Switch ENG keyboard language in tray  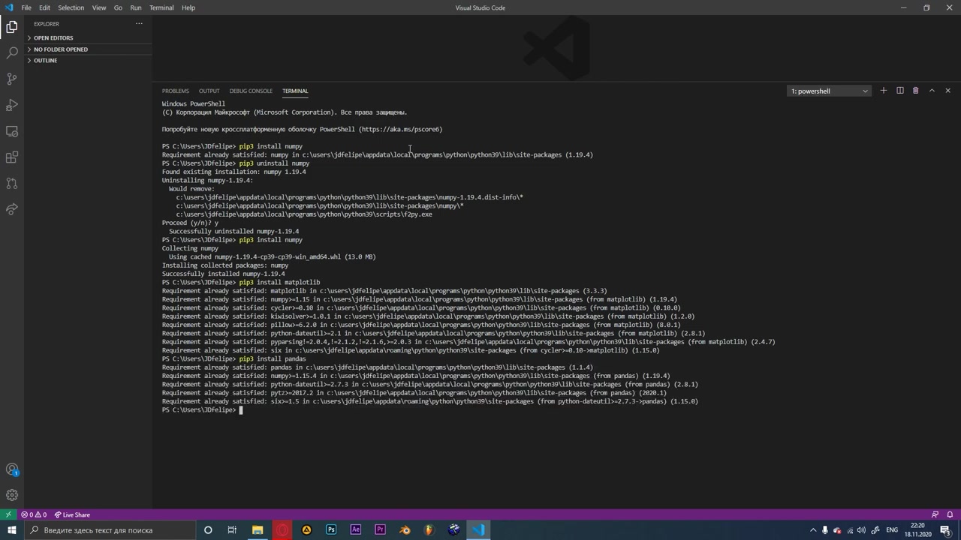click(892, 530)
